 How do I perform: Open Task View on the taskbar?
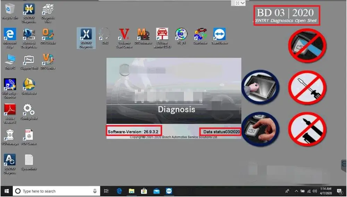point(106,191)
